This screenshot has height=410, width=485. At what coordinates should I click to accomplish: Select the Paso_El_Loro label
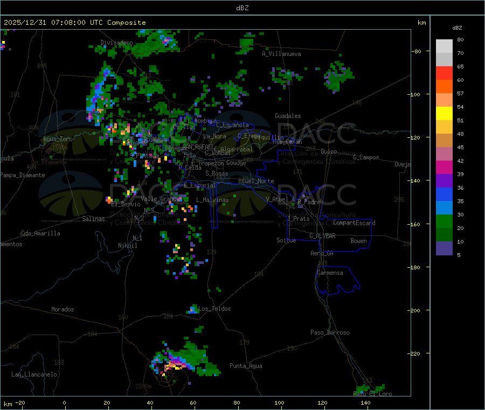pyautogui.click(x=373, y=394)
